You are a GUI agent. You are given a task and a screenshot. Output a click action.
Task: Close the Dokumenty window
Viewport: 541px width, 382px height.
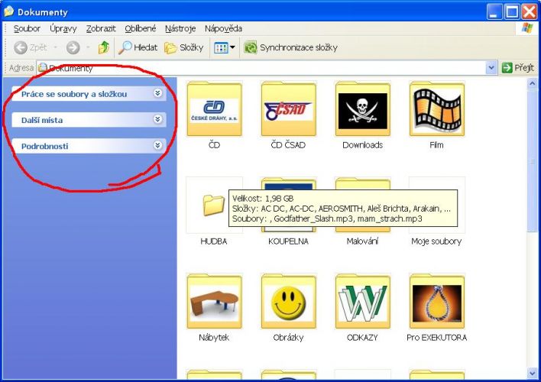click(x=530, y=11)
